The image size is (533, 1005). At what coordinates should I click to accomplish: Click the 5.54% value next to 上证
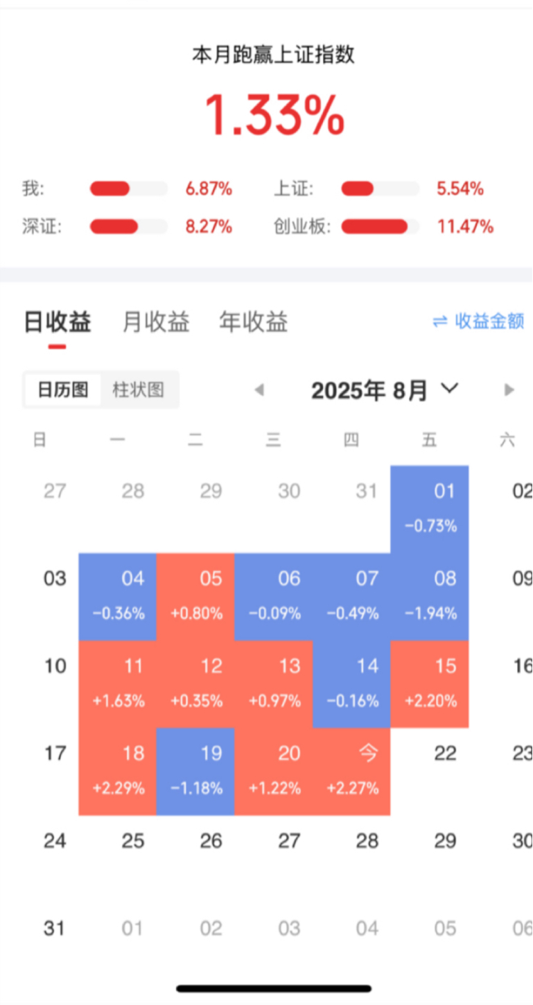coord(460,189)
